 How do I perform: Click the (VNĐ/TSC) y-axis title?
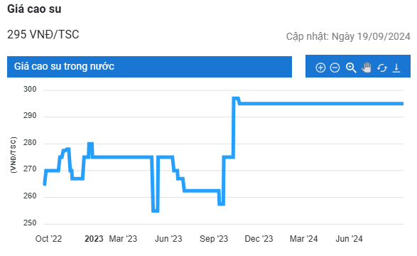tap(13, 155)
